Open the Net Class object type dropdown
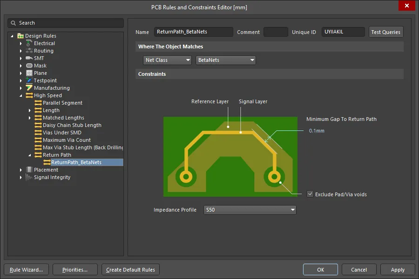The image size is (419, 279). click(167, 60)
